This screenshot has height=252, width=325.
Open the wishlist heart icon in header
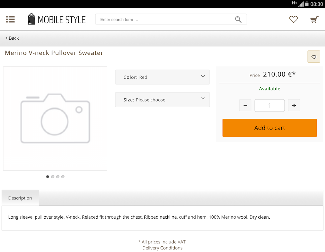point(293,20)
